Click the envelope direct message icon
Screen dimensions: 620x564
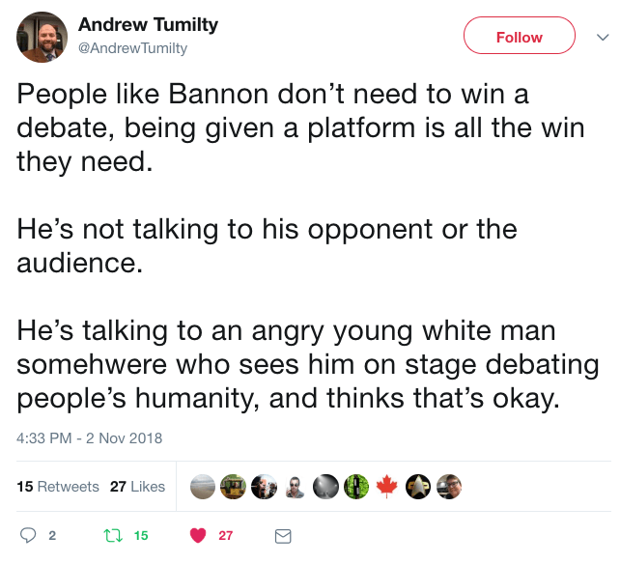(283, 535)
